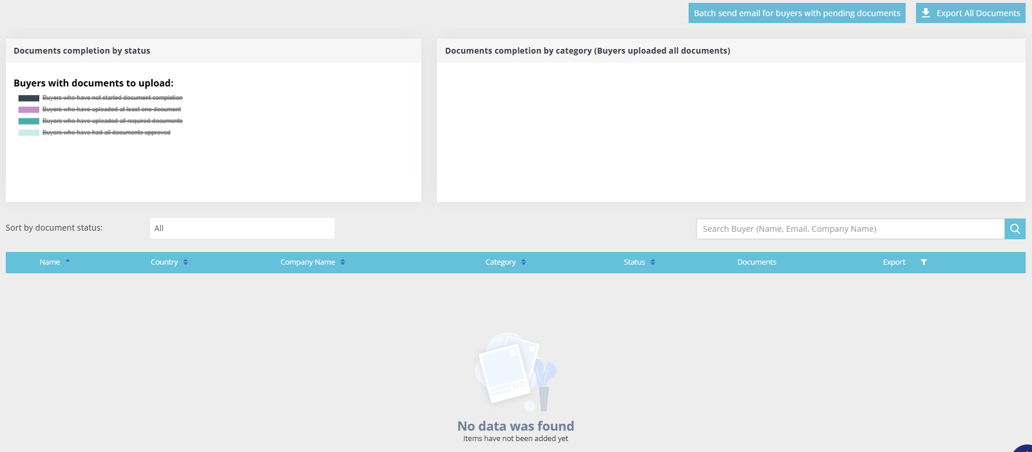1032x452 pixels.
Task: Click the Category column sort arrows
Action: 524,262
